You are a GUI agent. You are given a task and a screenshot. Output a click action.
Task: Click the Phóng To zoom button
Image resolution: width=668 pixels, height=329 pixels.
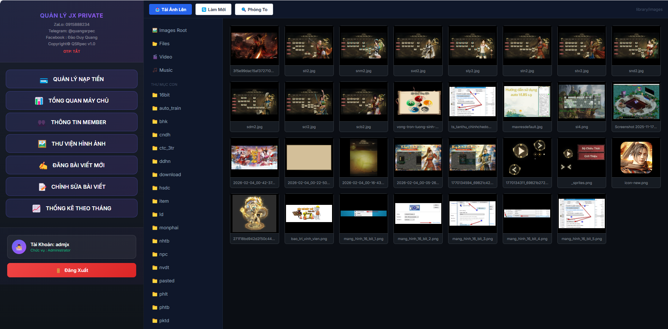(254, 10)
